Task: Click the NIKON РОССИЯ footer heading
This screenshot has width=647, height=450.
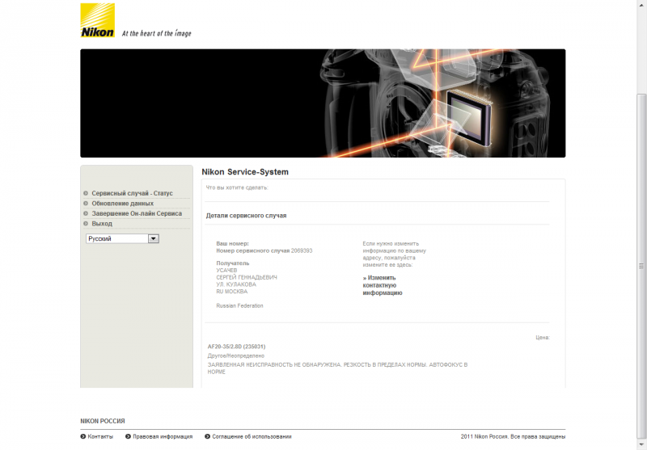Action: 103,421
